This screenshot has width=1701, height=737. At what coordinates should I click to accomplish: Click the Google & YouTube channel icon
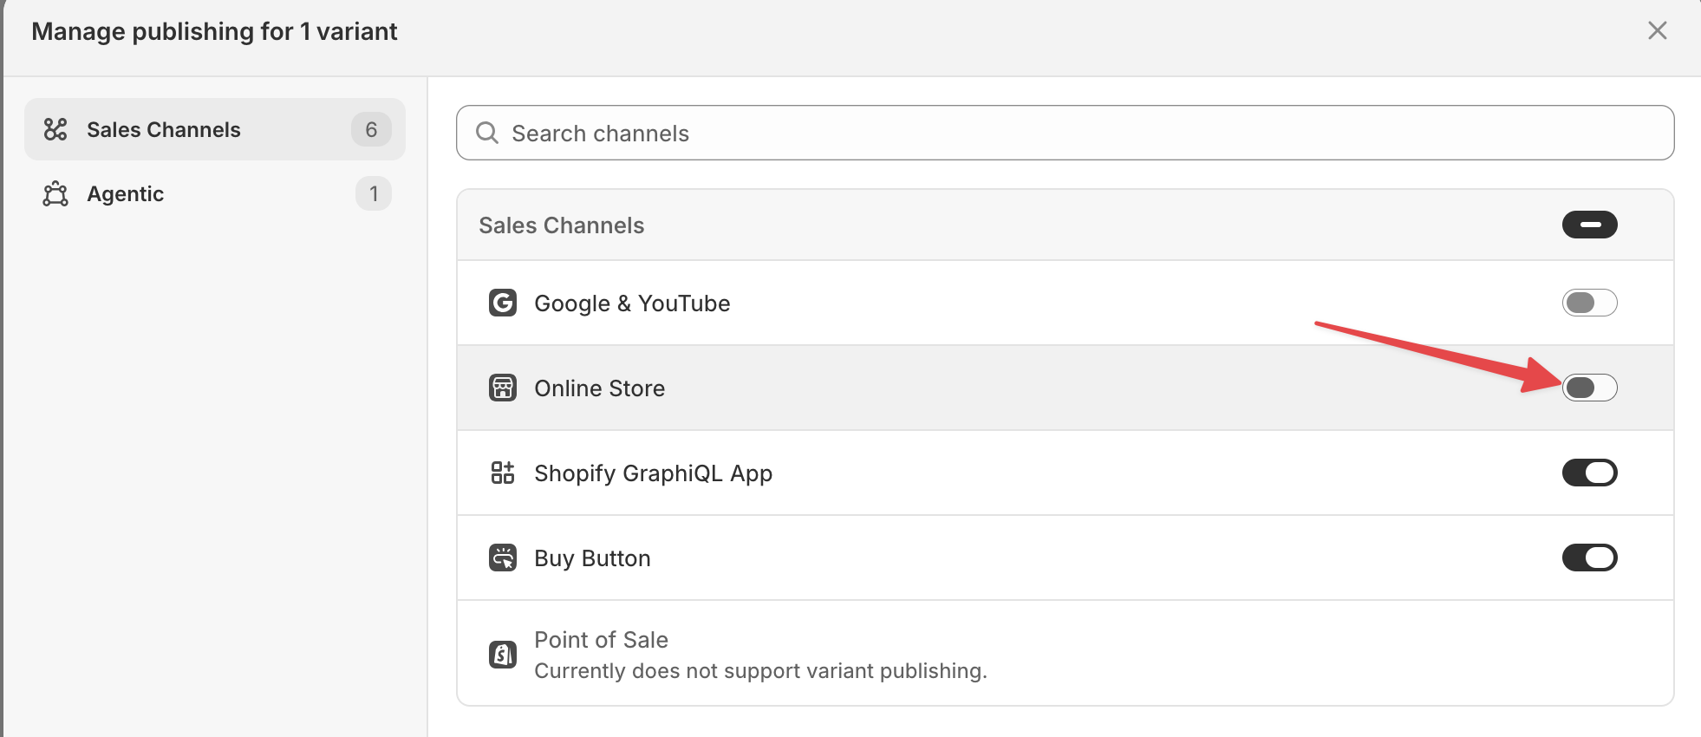click(x=503, y=303)
